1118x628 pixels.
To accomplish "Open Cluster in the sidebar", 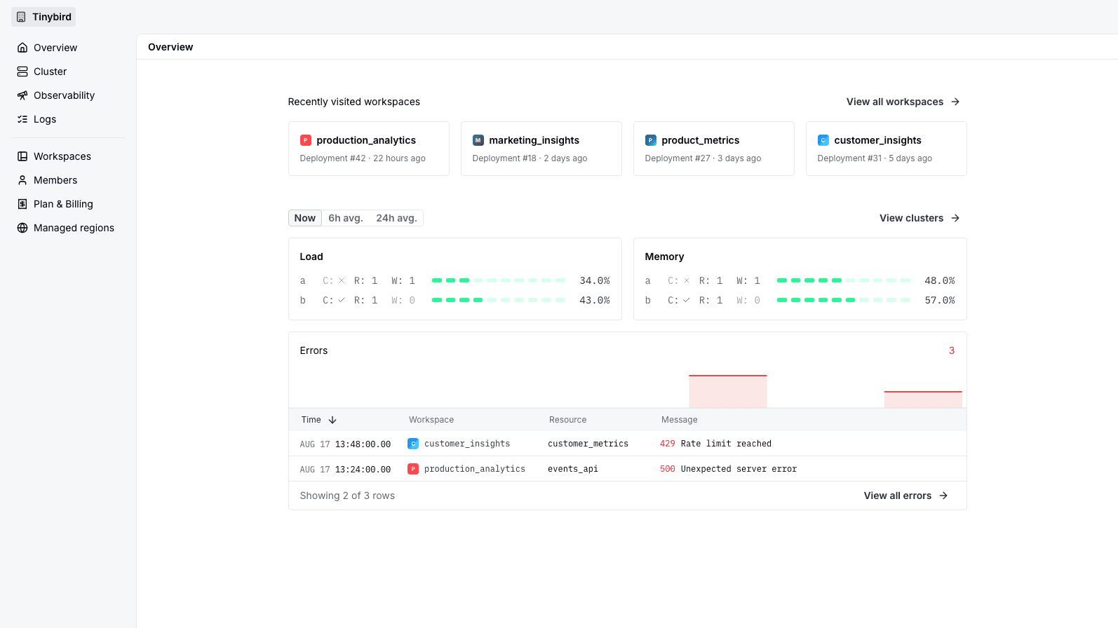I will pyautogui.click(x=68, y=71).
